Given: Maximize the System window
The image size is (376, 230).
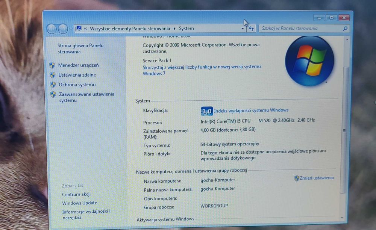Looking at the screenshot, I should [x=331, y=18].
